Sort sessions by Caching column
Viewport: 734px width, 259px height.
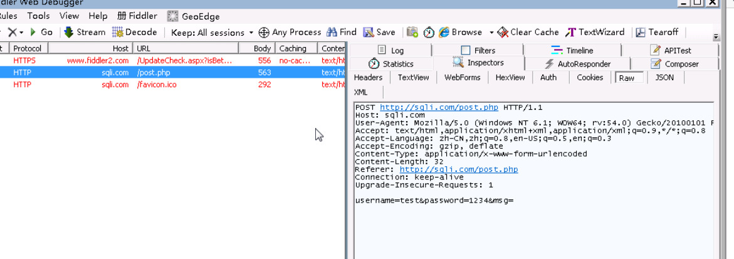pyautogui.click(x=296, y=48)
